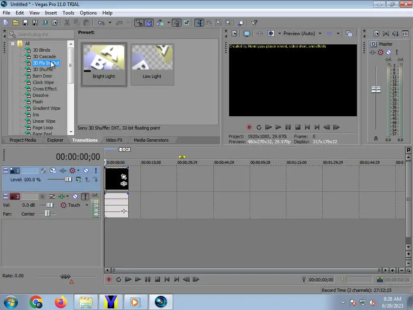Open the Touch automation mode dropdown

(87, 205)
